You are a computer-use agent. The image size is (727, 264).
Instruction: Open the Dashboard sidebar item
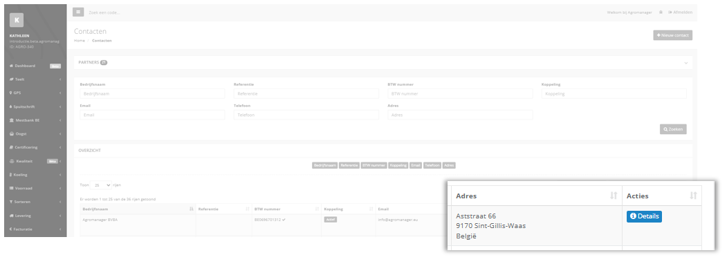(35, 66)
